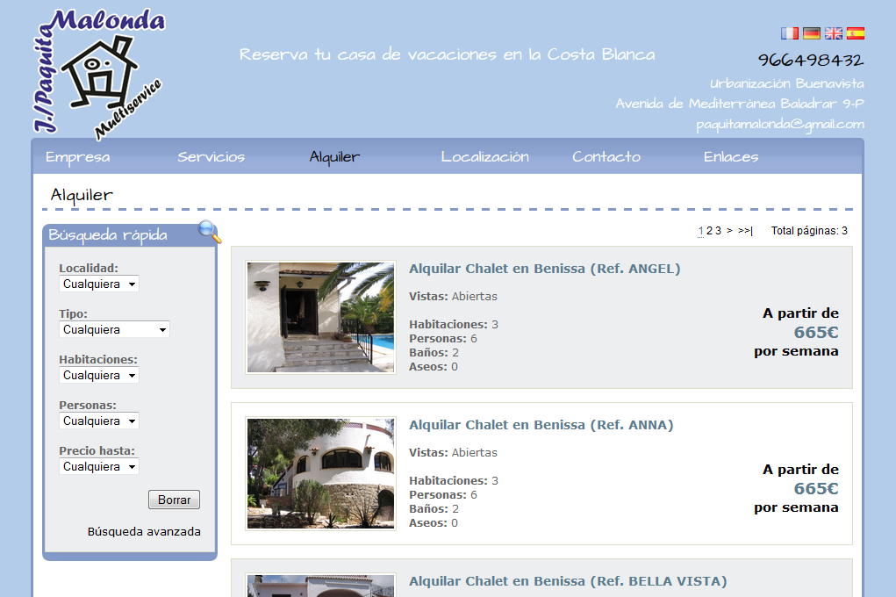Go to the Servicios menu item
The width and height of the screenshot is (896, 597).
(x=211, y=156)
